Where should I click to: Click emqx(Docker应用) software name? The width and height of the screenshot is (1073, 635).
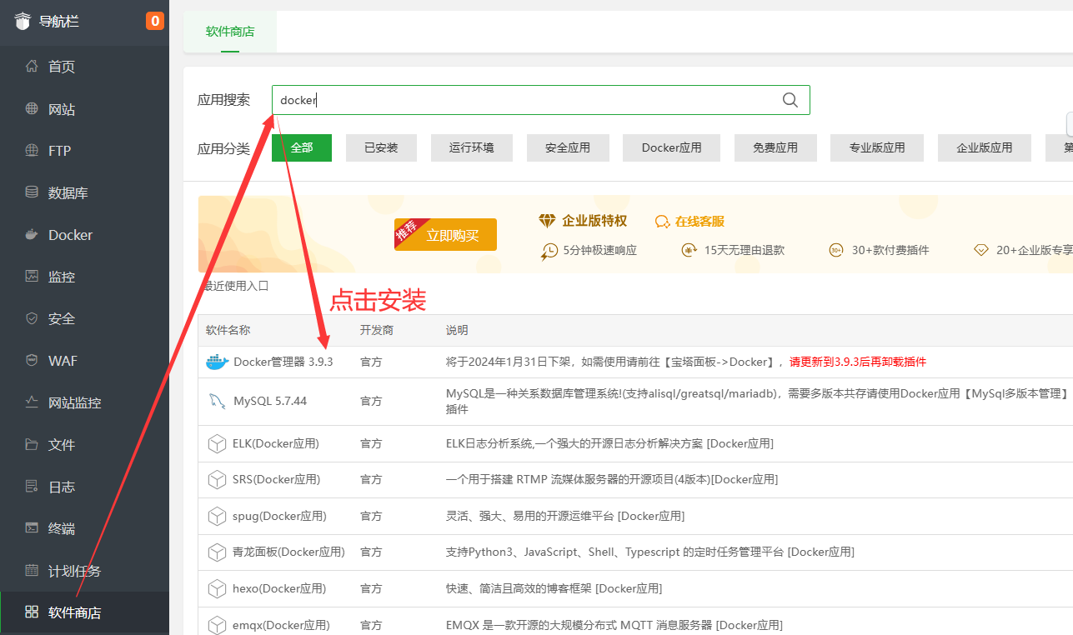coord(282,624)
